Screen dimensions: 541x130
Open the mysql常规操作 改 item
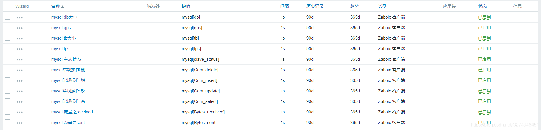(68, 91)
